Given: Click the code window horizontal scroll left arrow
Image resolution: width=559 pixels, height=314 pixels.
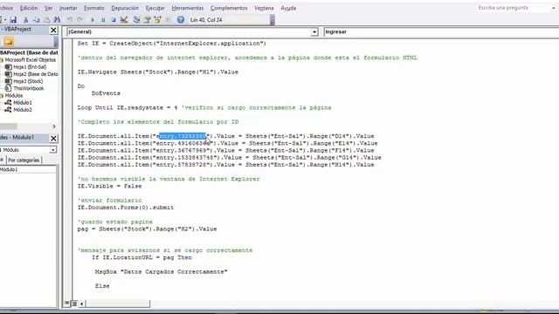Looking at the screenshot, I should click(x=81, y=304).
